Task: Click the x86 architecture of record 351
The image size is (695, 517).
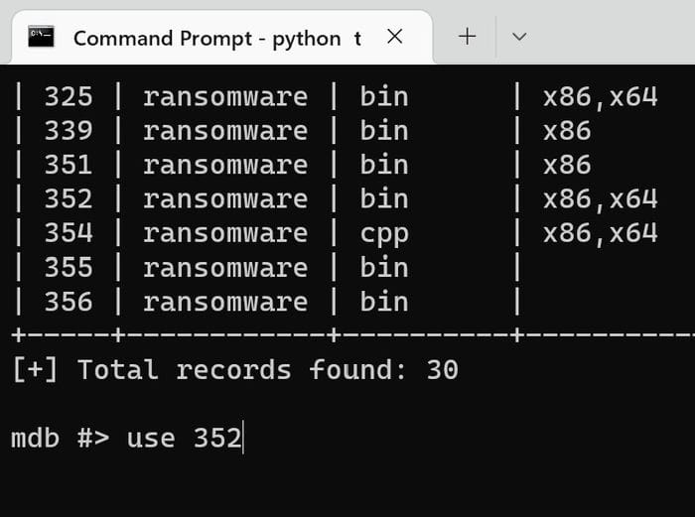Action: point(566,165)
